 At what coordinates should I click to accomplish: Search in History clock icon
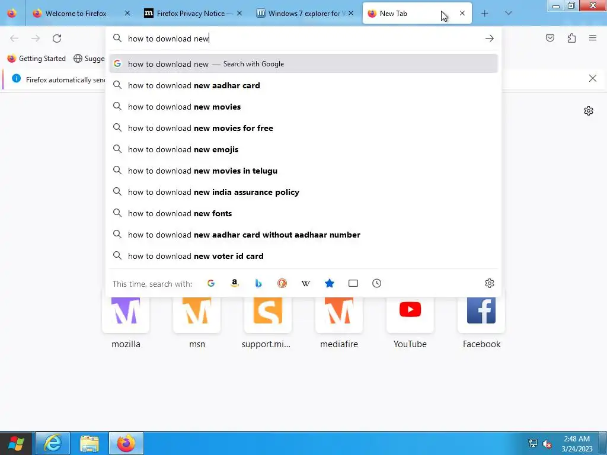(376, 283)
